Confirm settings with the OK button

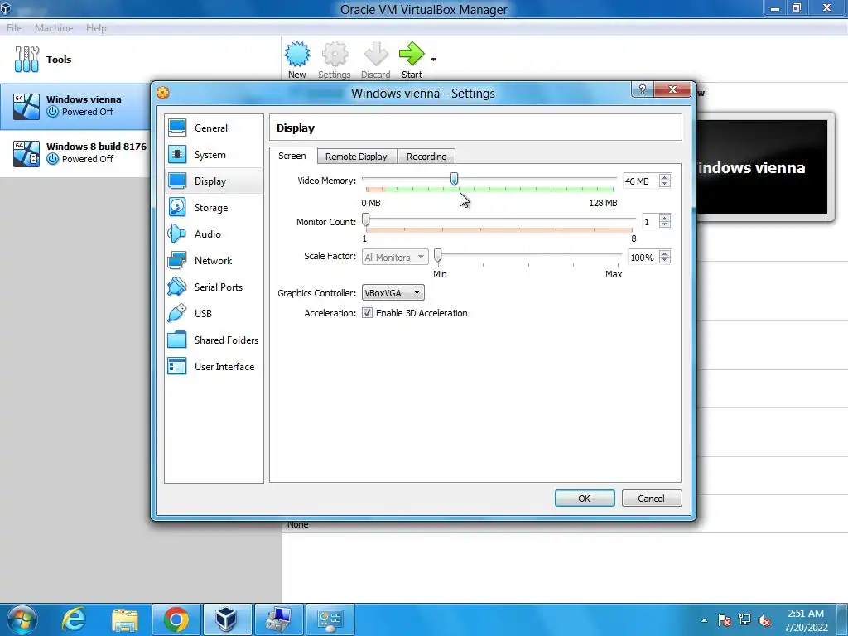(585, 498)
